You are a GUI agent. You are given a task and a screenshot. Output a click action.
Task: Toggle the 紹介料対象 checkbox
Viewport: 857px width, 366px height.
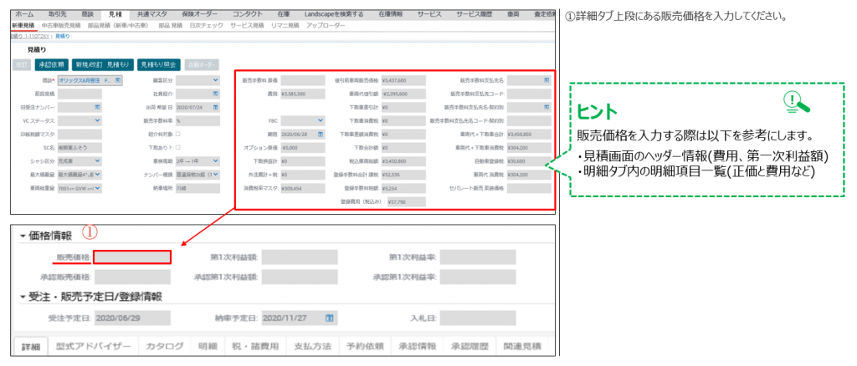tap(177, 133)
